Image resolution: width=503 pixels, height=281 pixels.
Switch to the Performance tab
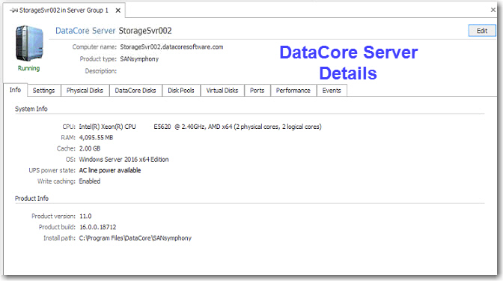[x=293, y=91]
